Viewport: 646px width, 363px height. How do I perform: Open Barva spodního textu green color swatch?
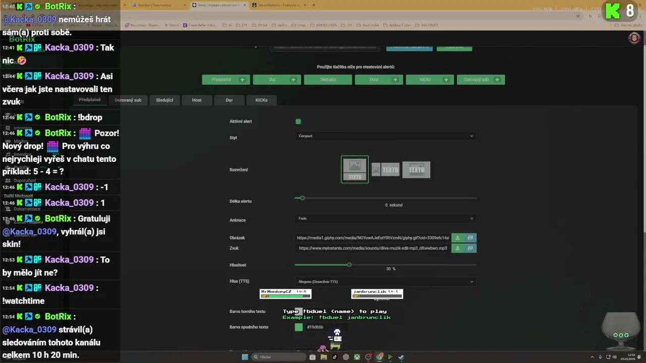[299, 327]
